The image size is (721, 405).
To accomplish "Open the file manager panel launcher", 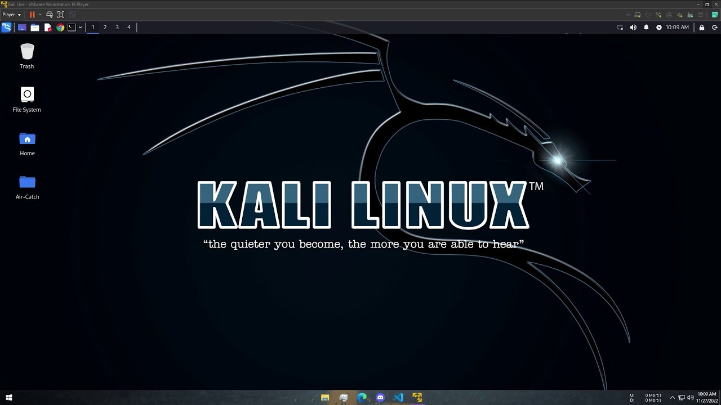I will pos(35,27).
